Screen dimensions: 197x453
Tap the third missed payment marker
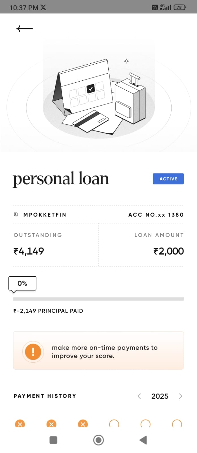tap(83, 424)
